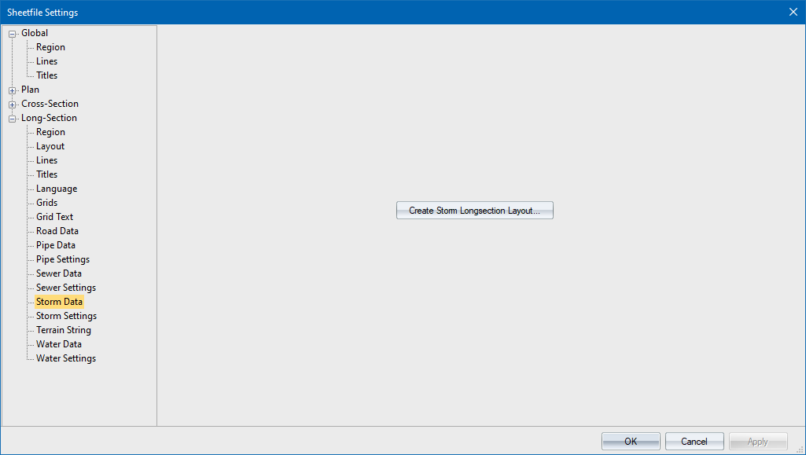The height and width of the screenshot is (455, 806).
Task: Expand the Cross-Section tree node
Action: click(13, 105)
